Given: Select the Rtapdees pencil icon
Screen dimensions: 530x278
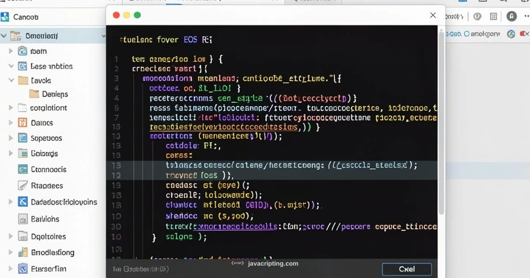Looking at the screenshot, I should click(x=22, y=185).
